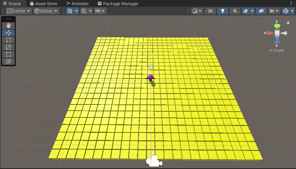296x169 pixels.
Task: Toggle scene lighting bulb
Action: [x=223, y=11]
